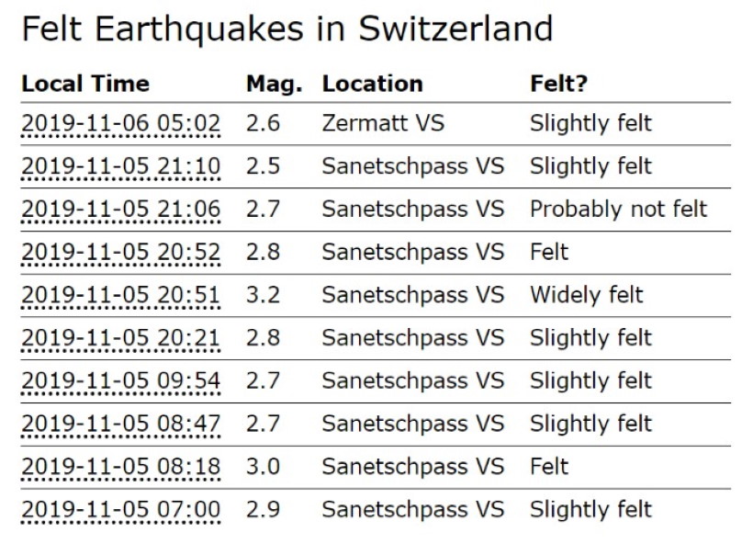The height and width of the screenshot is (544, 753).
Task: Select the magnitude 3.2 cell
Action: point(263,295)
